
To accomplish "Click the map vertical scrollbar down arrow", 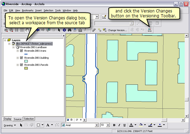I will coord(187,116).
